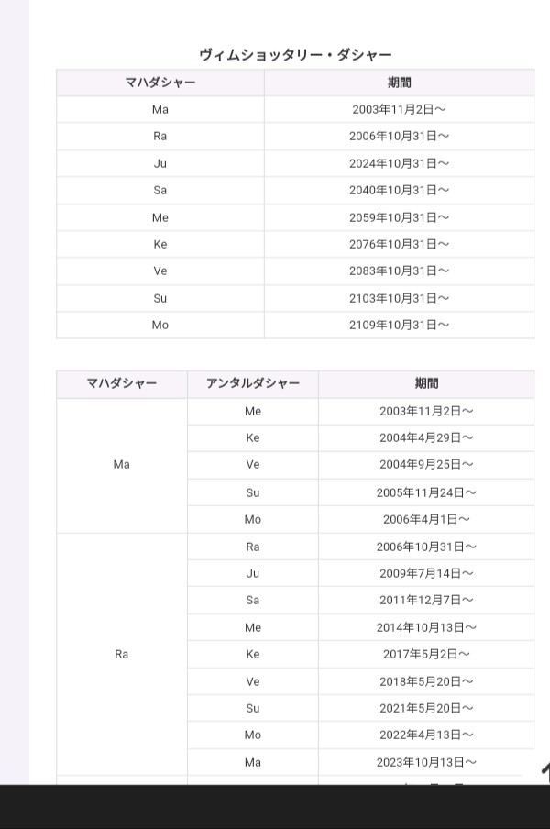Viewport: 550px width, 829px height.
Task: Click the 2076年10月31日 Ketu period date
Action: click(399, 245)
